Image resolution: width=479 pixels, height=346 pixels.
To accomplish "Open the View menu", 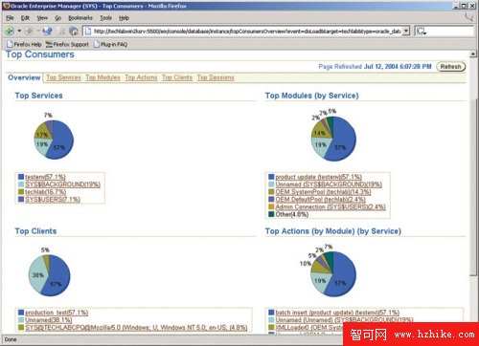I will coord(42,18).
